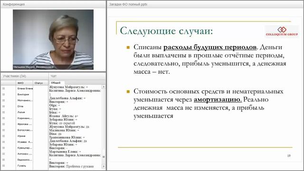304x171 pixels.
Task: Click chat message 'Давлетбаева Альфия: да'
Action: (68, 141)
